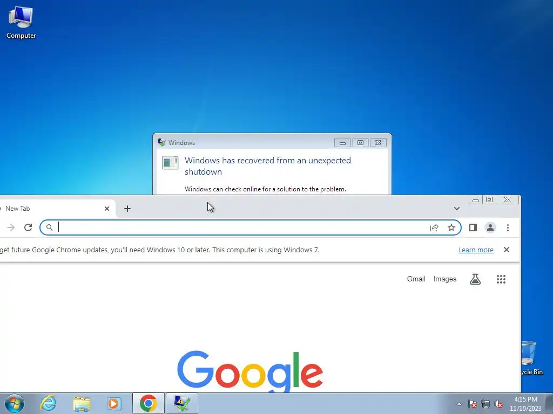Open Chrome side panel
The image size is (553, 414).
(473, 227)
